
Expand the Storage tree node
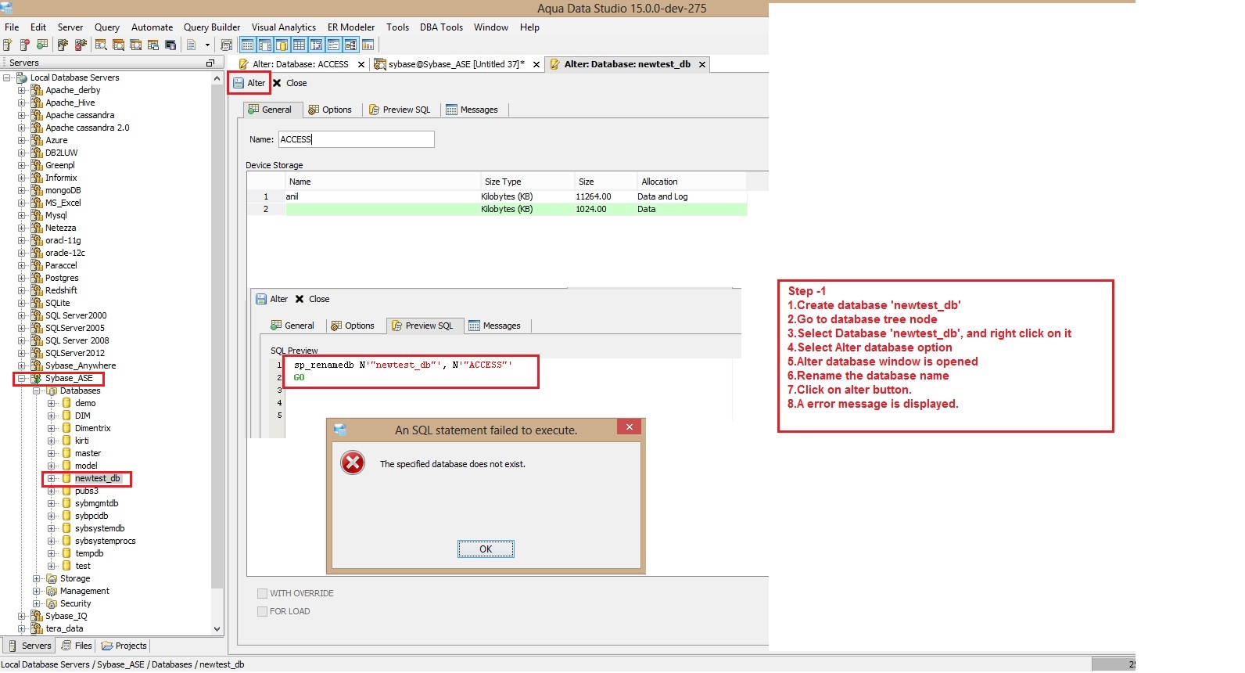click(37, 578)
